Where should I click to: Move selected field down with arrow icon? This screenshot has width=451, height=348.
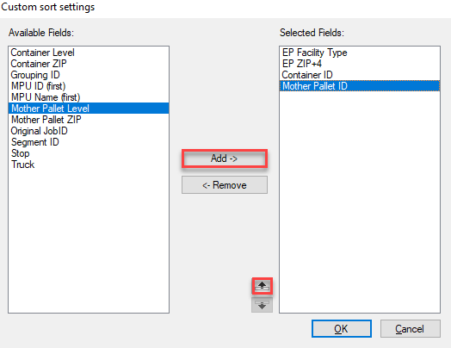262,305
